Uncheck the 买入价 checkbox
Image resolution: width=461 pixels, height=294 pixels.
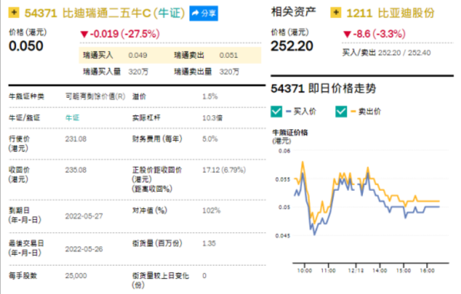276,112
